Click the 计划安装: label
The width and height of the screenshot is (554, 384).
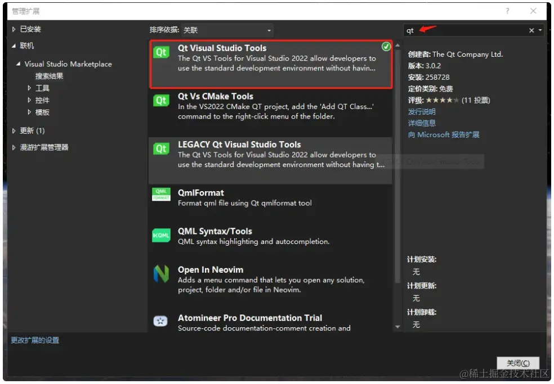pos(422,260)
